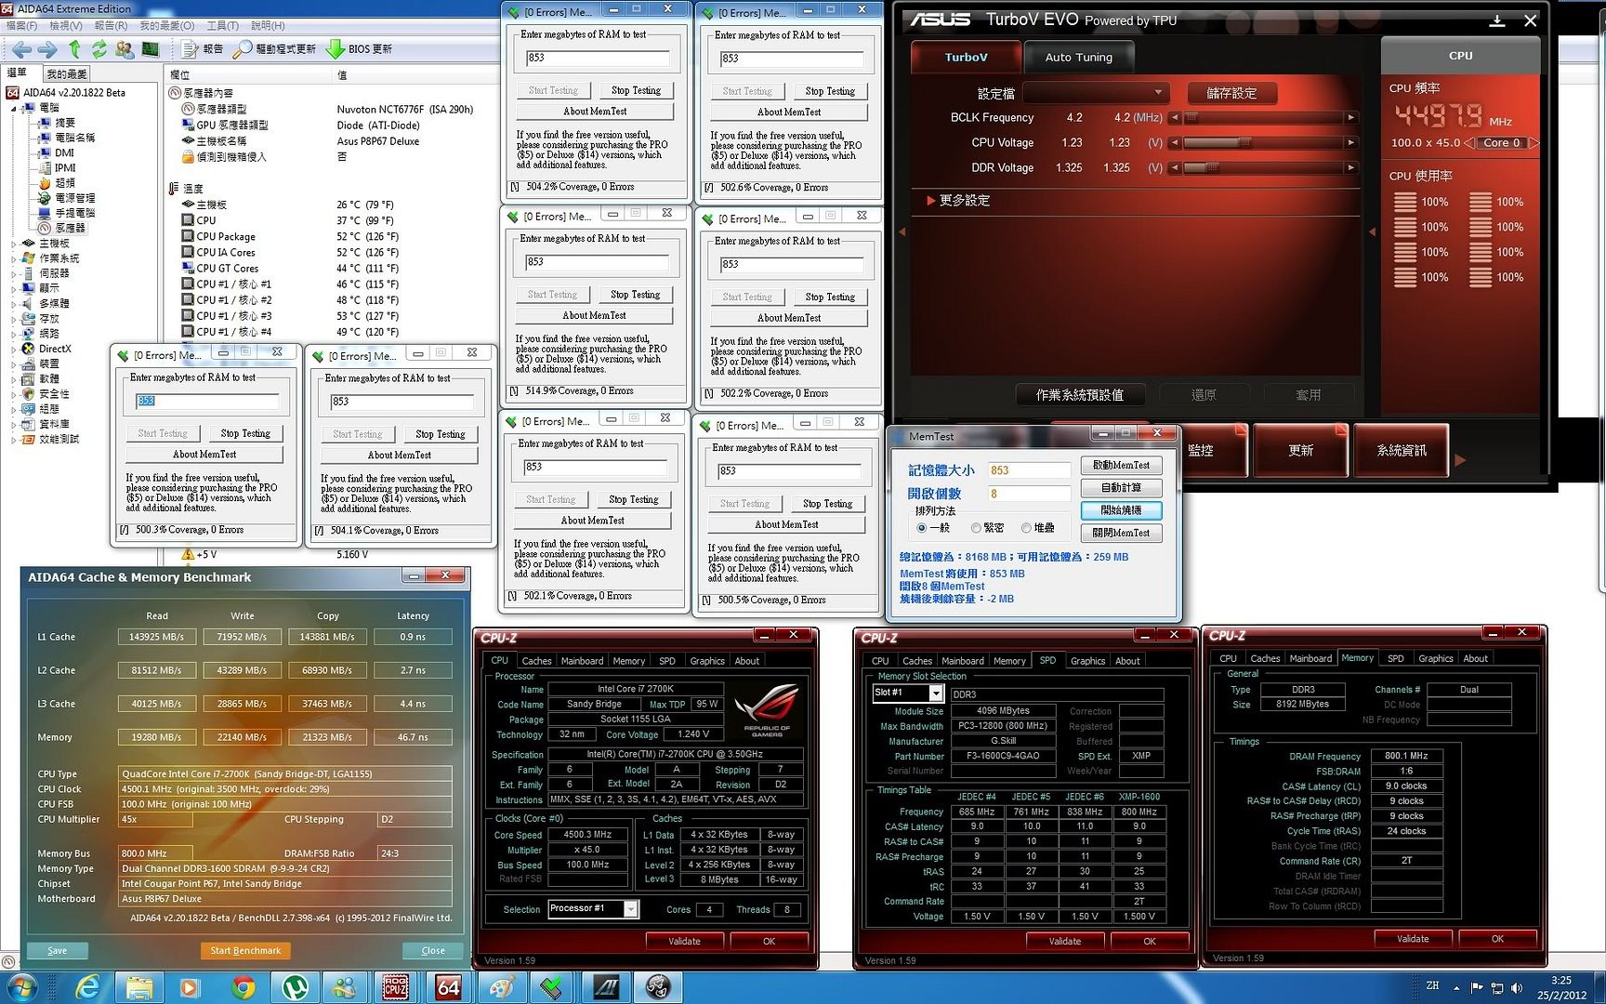Click Start Benchmark in AIDA64 benchmark window
Image resolution: width=1606 pixels, height=1004 pixels.
pyautogui.click(x=245, y=950)
